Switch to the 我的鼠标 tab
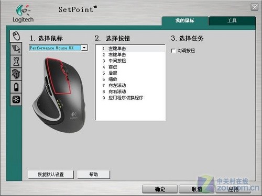 185,21
